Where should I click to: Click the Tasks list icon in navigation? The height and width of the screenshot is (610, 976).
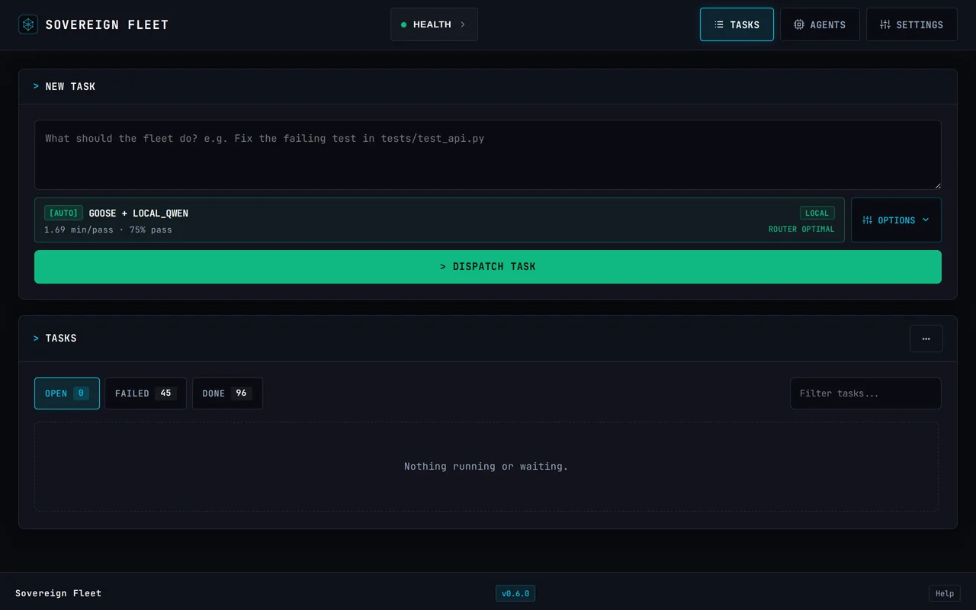coord(719,24)
